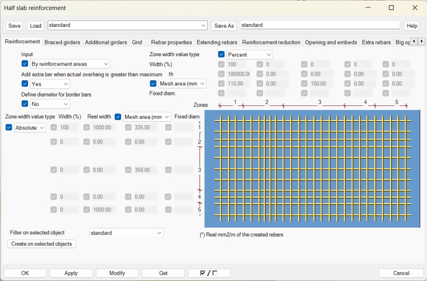Open the Define diameter for border bars dropdown

(x=50, y=104)
